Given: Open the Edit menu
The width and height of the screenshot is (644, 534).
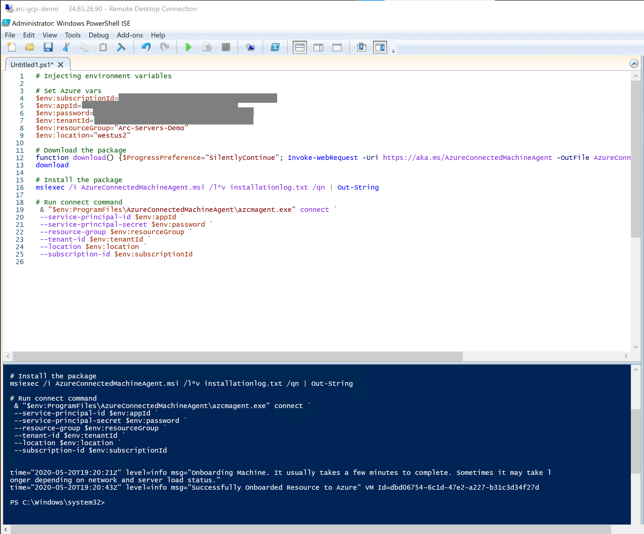Looking at the screenshot, I should (x=29, y=35).
